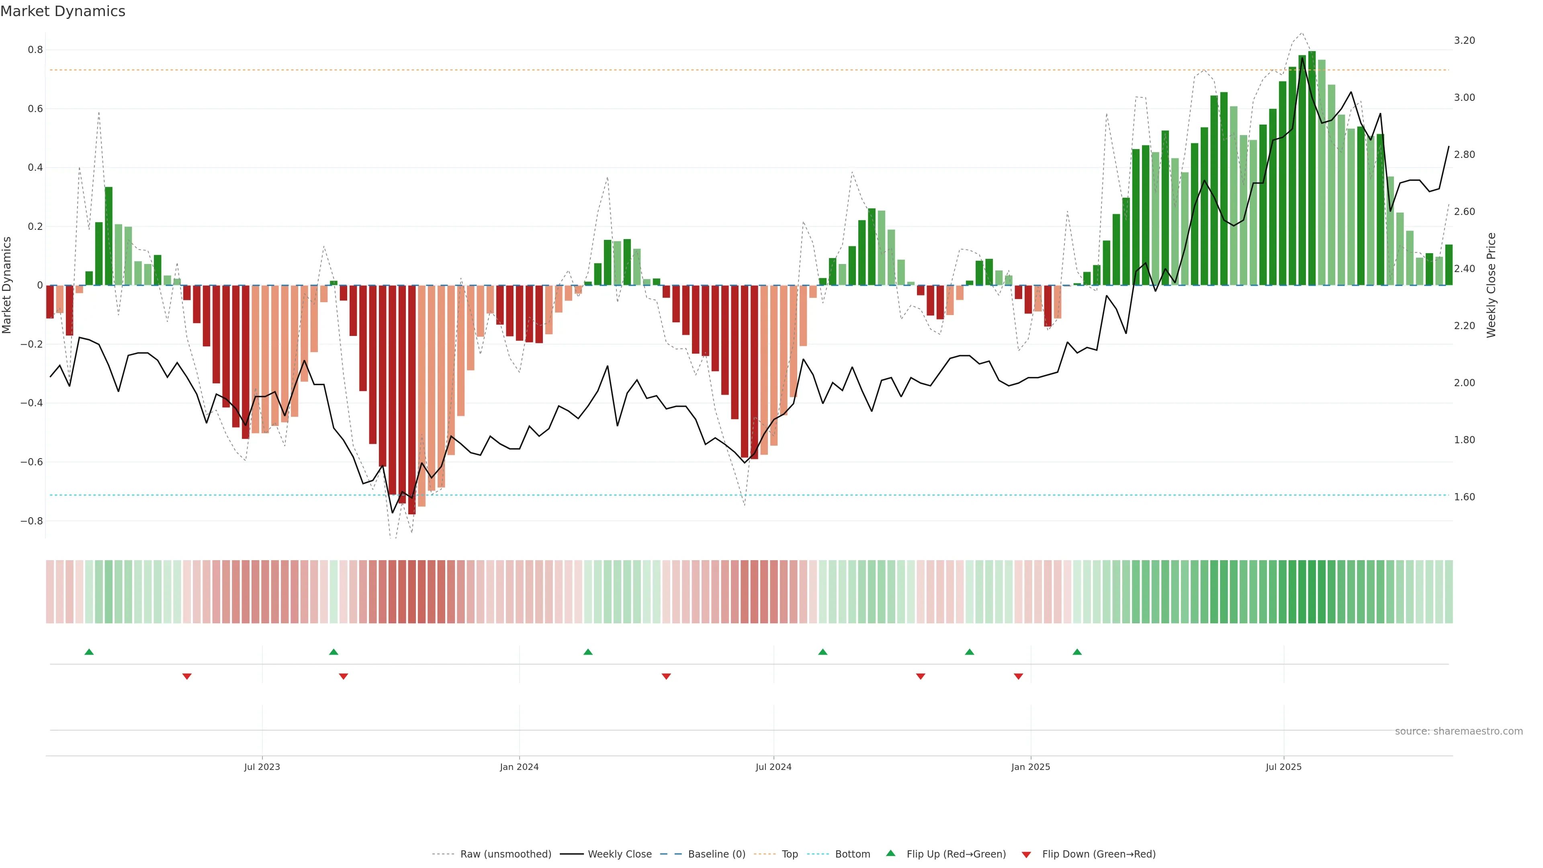Click the Jul 2023 x-axis label
The height and width of the screenshot is (868, 1543).
(x=262, y=767)
